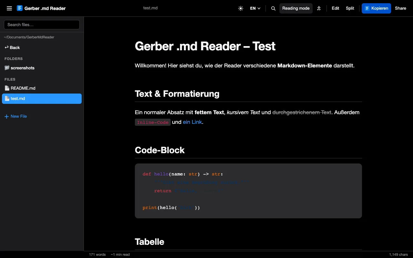
Task: Click the Text & Formatierung heading
Action: [x=177, y=94]
